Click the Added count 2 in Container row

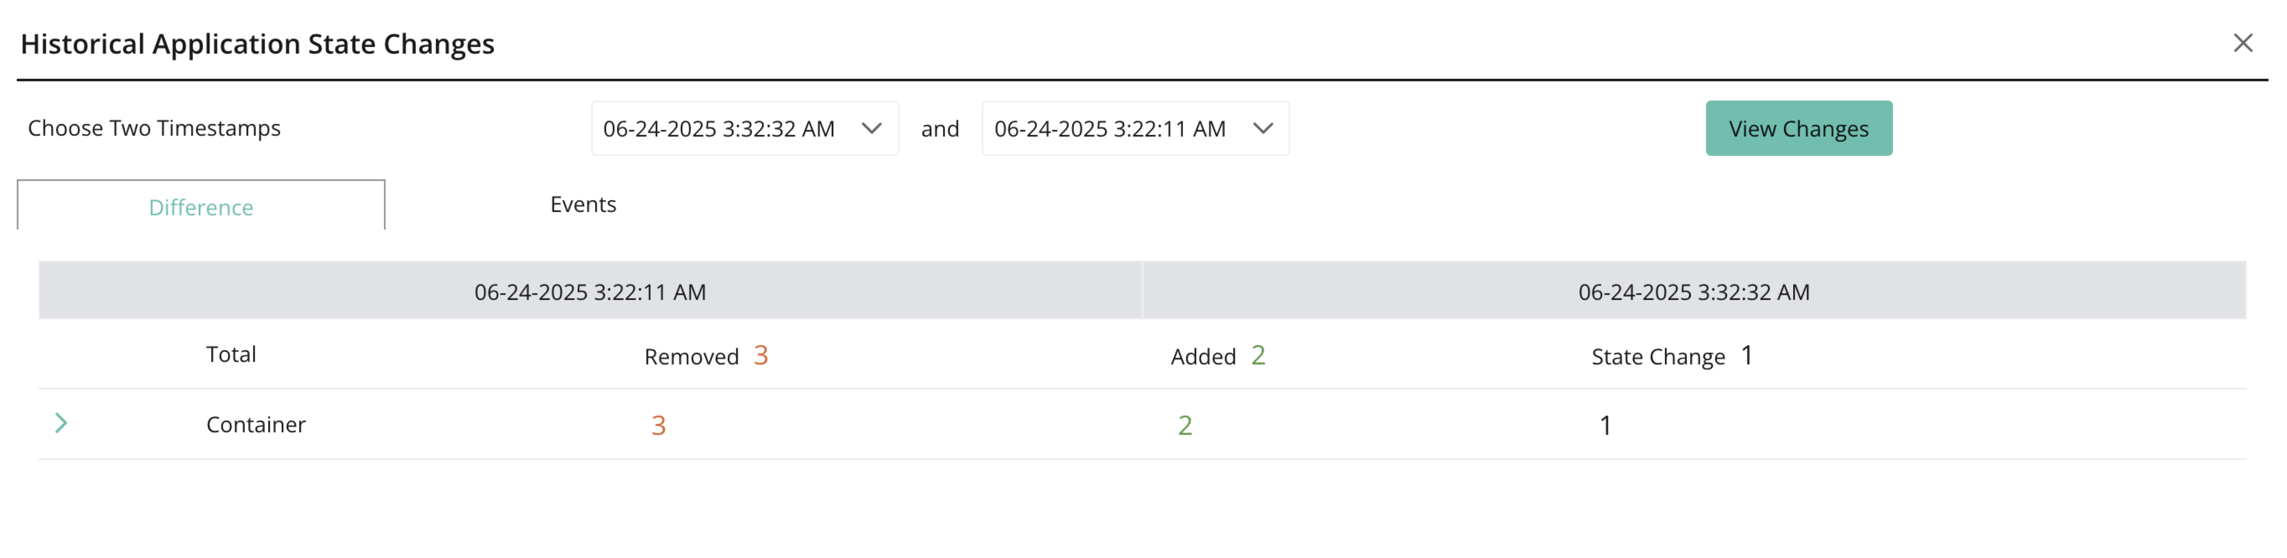(x=1185, y=426)
